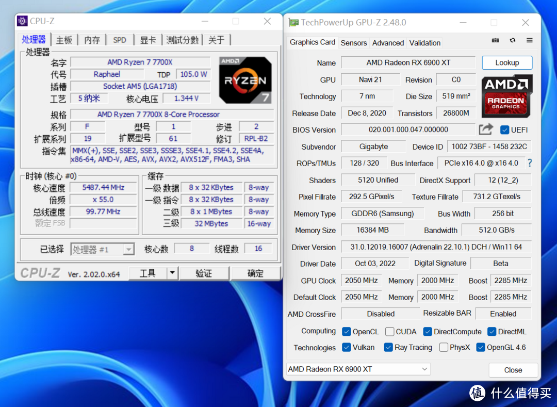Switch to the Advanced tab in GPU-Z
The width and height of the screenshot is (557, 407).
388,43
